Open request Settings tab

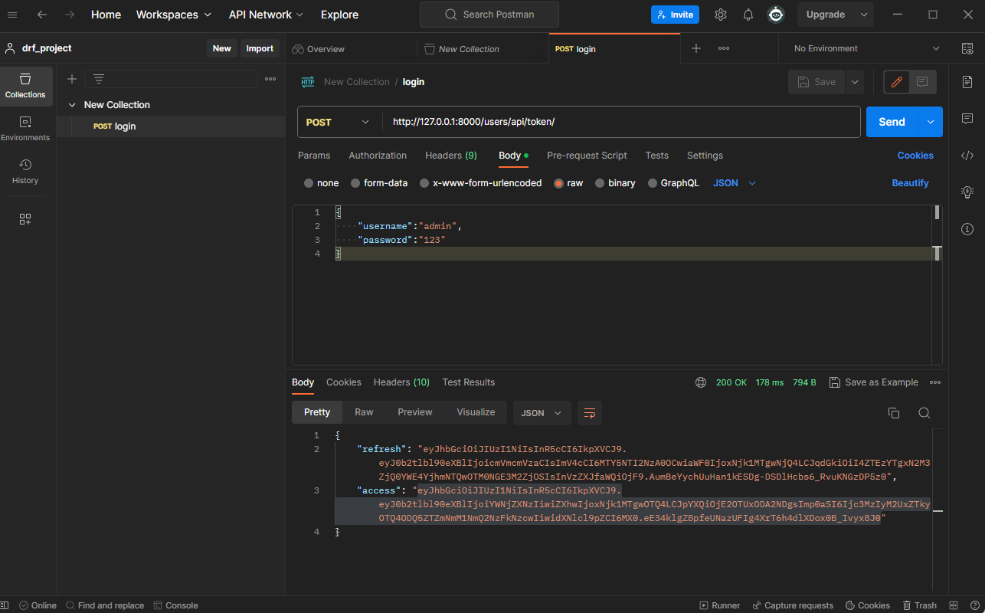pos(705,156)
